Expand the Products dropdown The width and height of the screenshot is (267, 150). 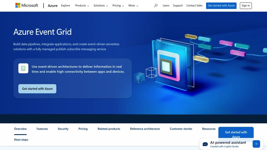pos(82,6)
